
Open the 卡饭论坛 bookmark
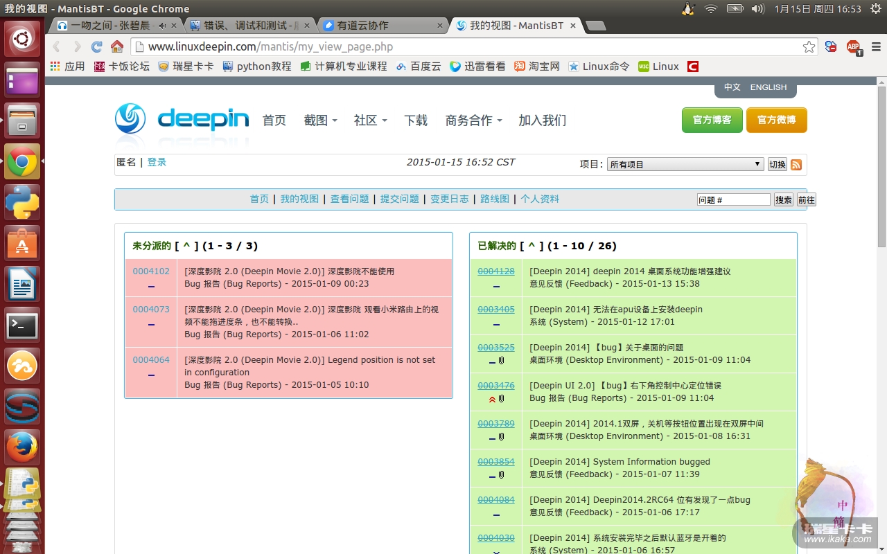pos(122,66)
